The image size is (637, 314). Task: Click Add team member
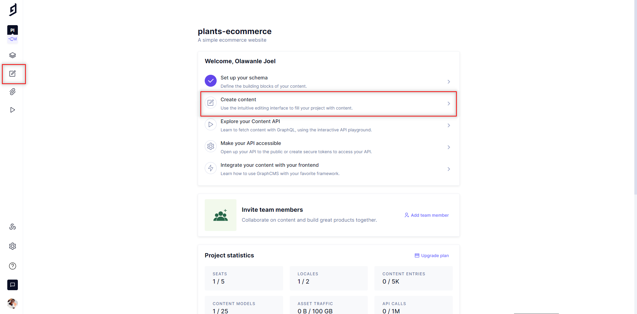tap(426, 215)
